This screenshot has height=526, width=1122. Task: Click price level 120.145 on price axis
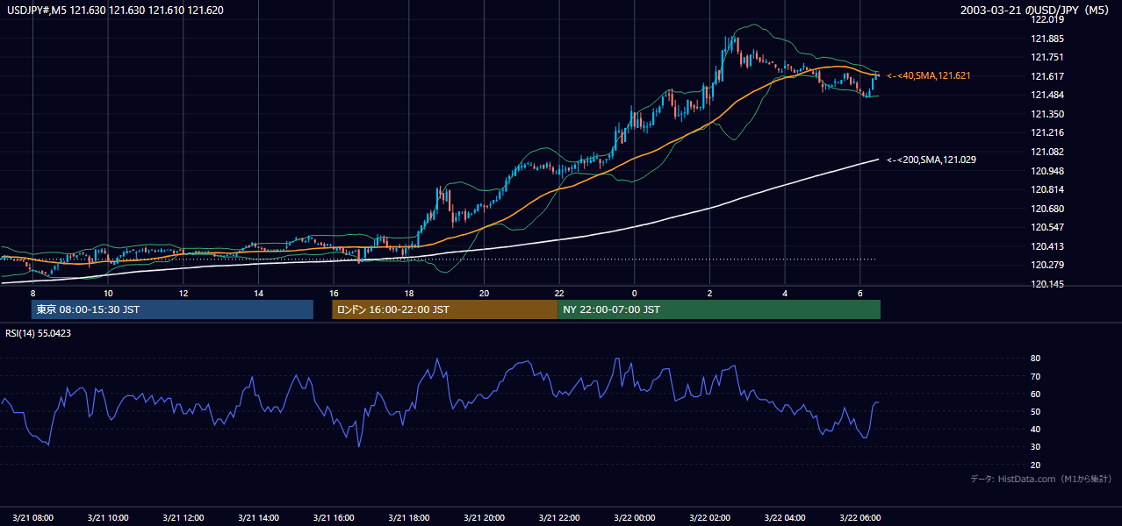point(1048,284)
